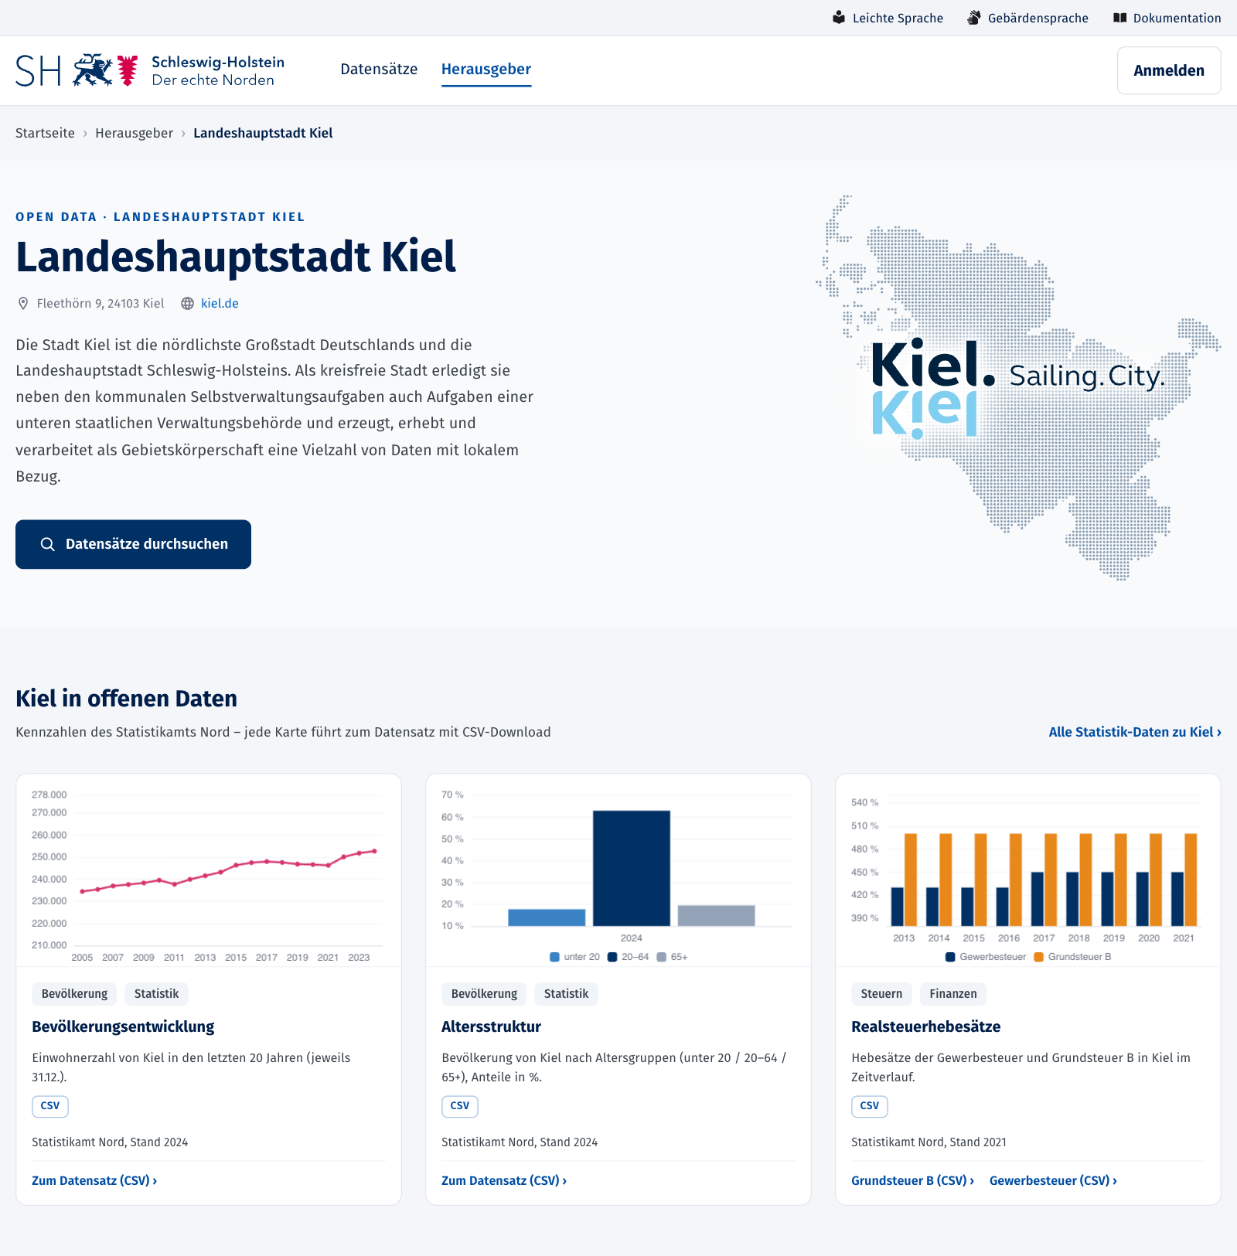Select the Finanzen tag

coord(952,994)
